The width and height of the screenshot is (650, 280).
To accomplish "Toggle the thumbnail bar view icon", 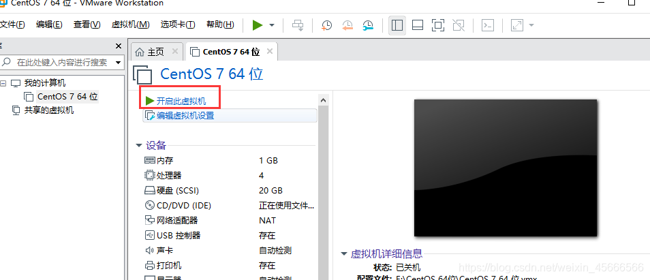I will [418, 25].
